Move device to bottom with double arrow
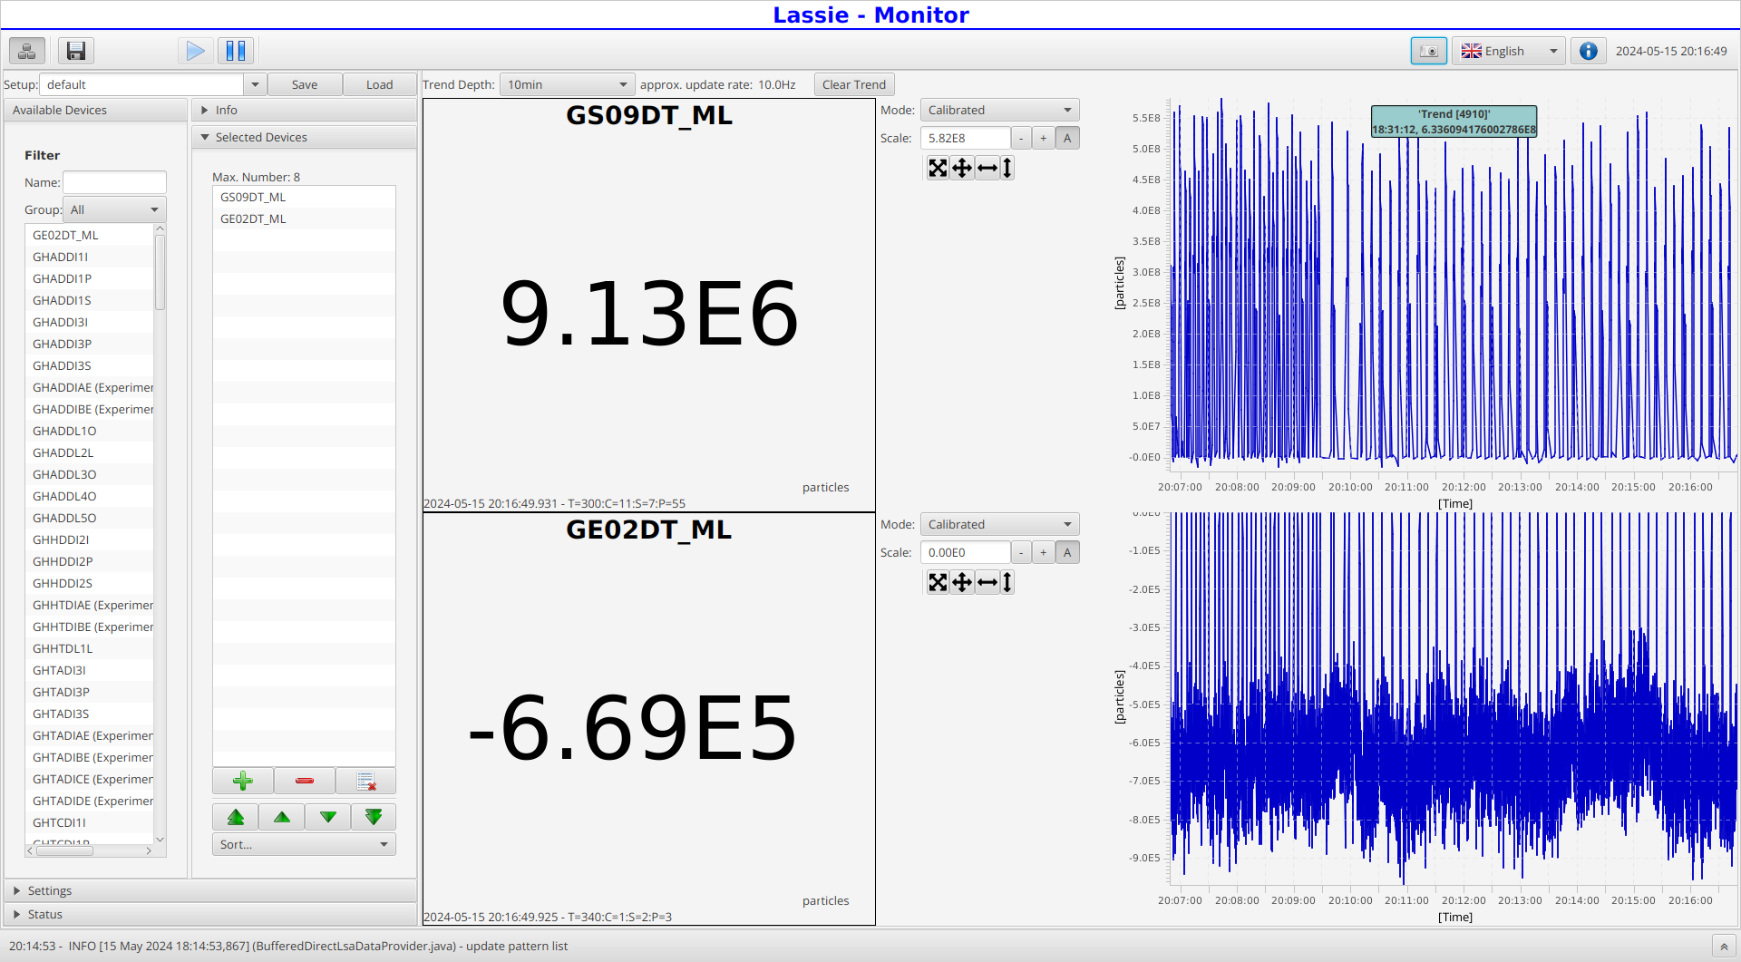Screen dimensions: 1741x962 374,817
